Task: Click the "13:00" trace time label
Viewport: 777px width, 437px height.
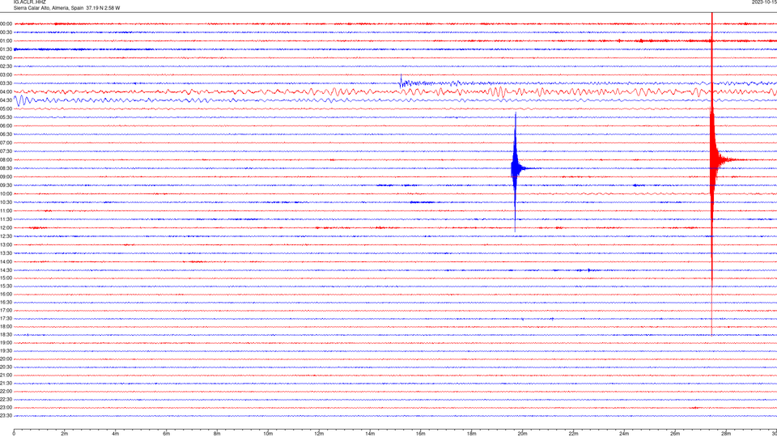Action: [x=6, y=244]
